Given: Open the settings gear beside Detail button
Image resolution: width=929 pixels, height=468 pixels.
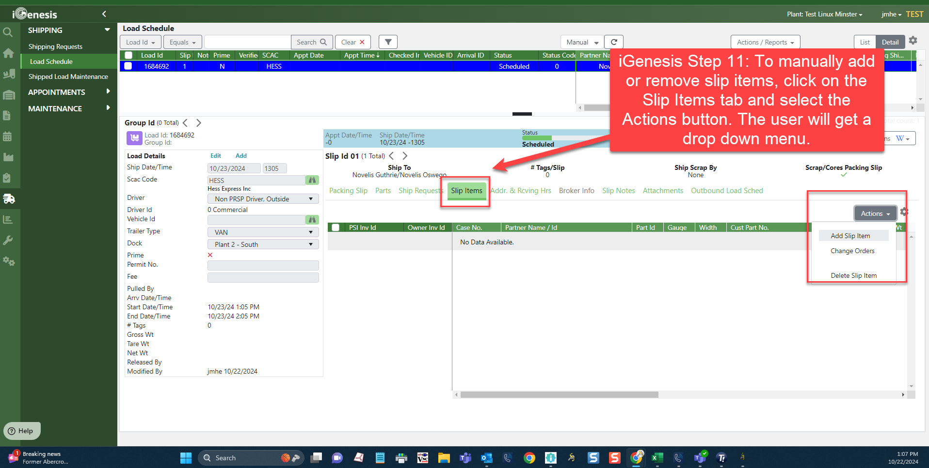Looking at the screenshot, I should [913, 41].
